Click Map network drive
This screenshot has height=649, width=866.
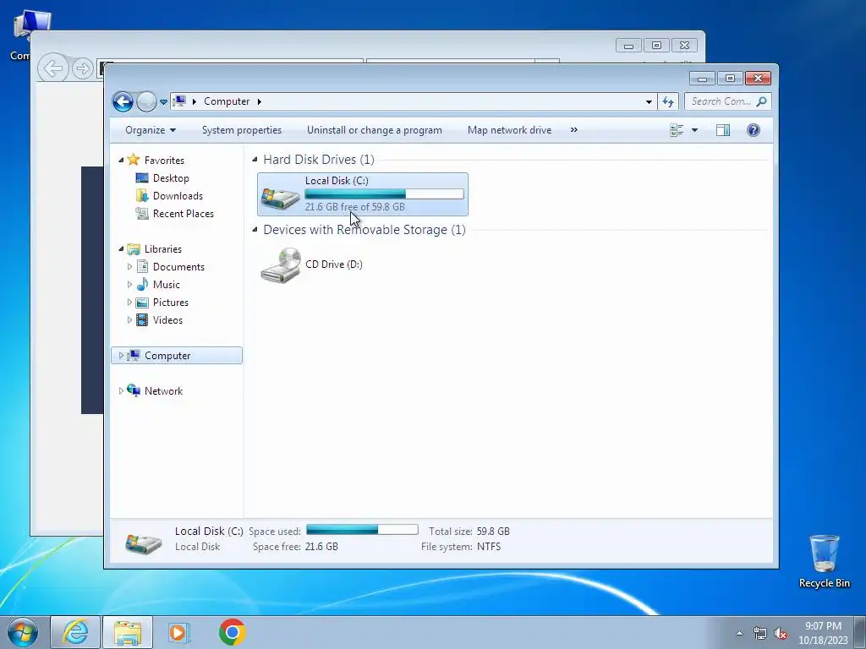tap(509, 130)
